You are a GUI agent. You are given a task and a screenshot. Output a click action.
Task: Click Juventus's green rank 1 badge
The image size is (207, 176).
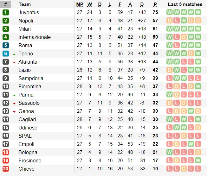pos(6,12)
